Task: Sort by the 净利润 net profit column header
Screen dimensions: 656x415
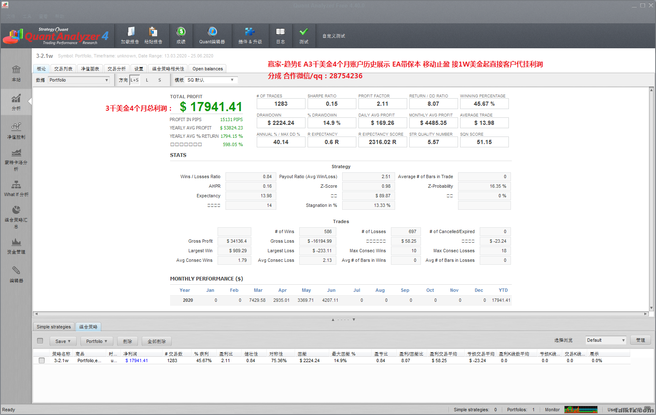Action: pos(142,354)
